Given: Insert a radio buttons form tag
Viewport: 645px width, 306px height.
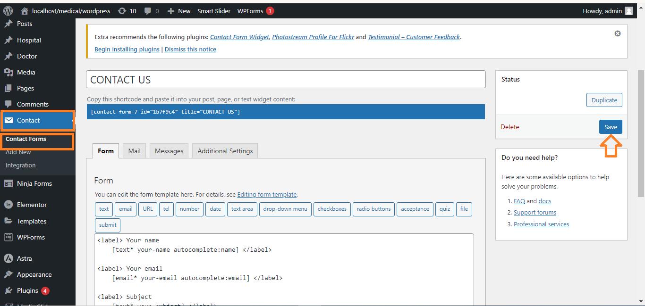Looking at the screenshot, I should pos(373,209).
